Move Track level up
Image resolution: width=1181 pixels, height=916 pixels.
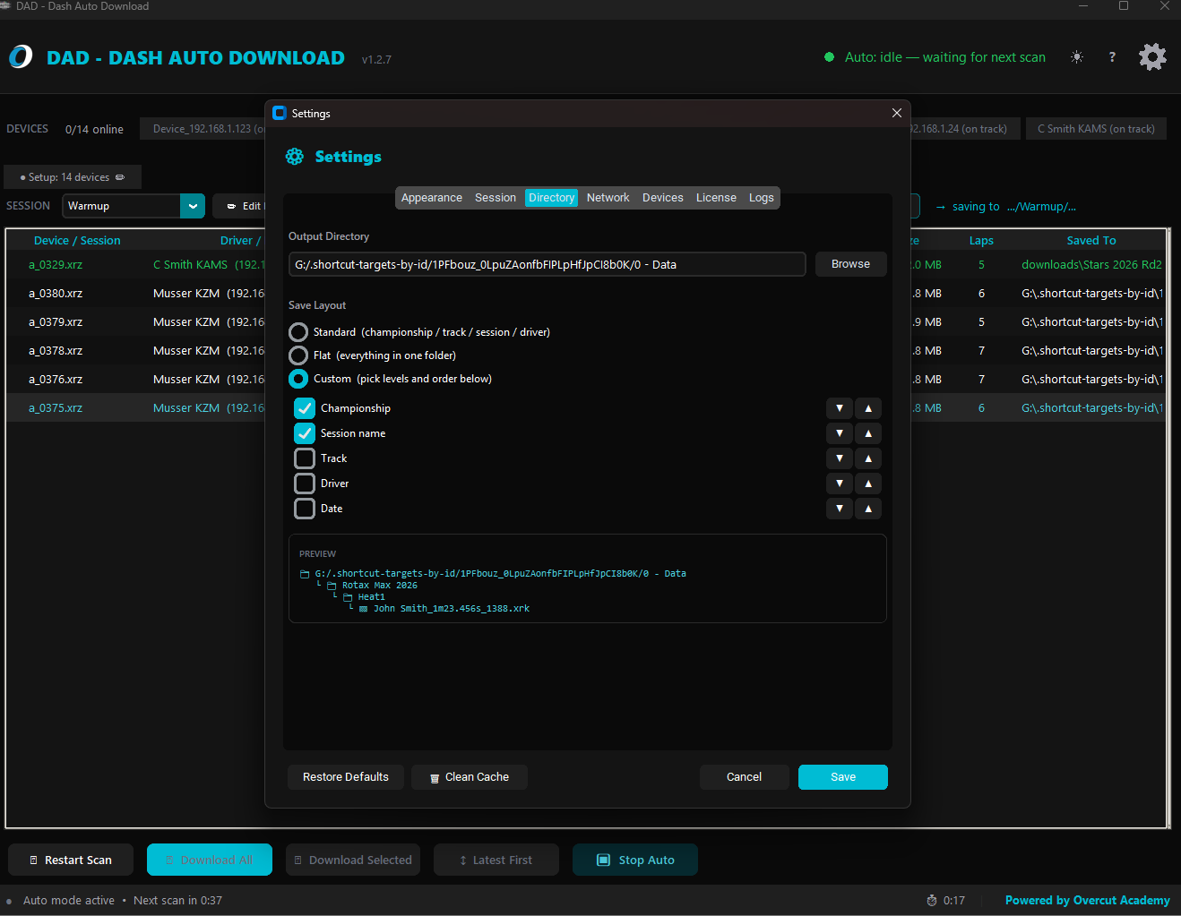(x=868, y=458)
